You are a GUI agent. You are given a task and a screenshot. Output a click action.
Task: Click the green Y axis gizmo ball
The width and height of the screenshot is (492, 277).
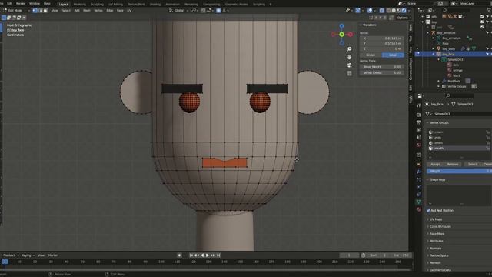click(x=341, y=34)
